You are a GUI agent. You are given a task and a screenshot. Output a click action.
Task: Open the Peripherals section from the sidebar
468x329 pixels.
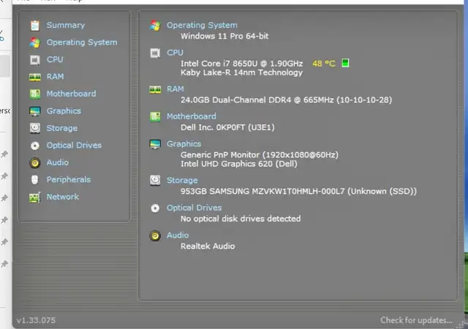[69, 180]
